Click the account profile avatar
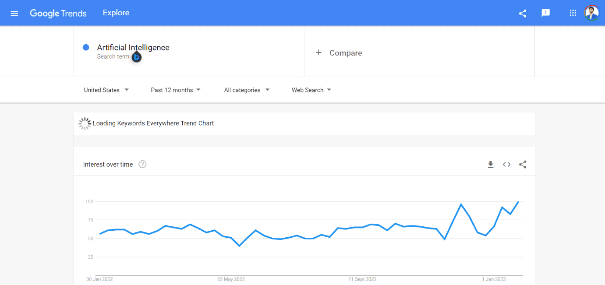The image size is (605, 285). click(x=591, y=13)
